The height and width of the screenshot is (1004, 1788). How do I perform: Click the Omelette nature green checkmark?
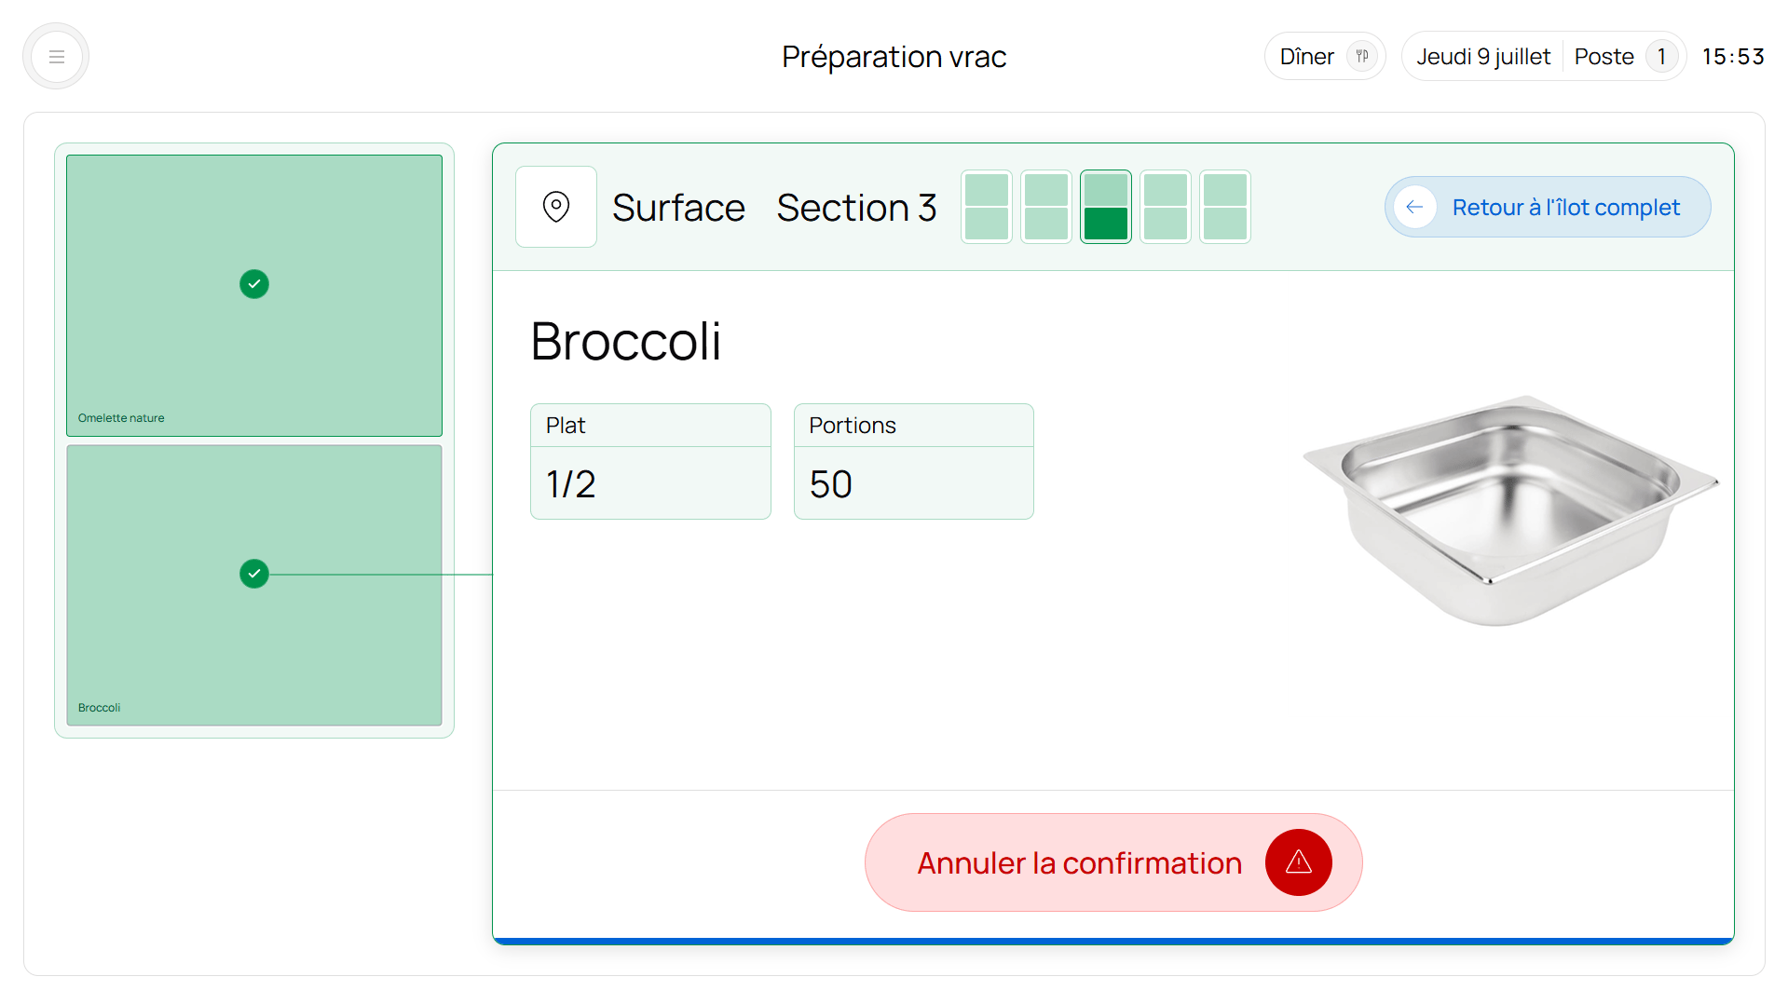(x=254, y=284)
